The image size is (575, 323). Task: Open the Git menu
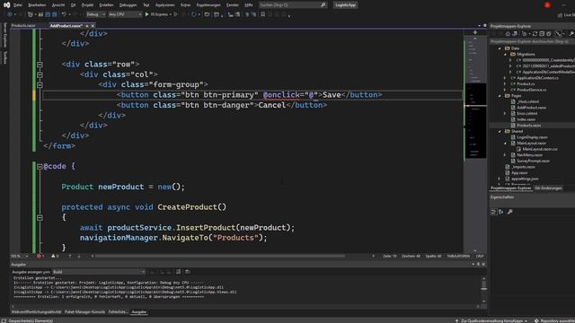(74, 5)
